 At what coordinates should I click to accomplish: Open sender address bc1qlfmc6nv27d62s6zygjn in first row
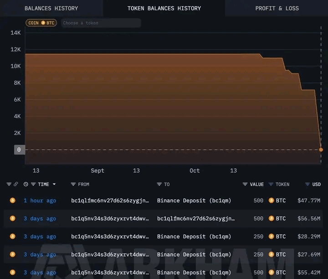coord(110,201)
